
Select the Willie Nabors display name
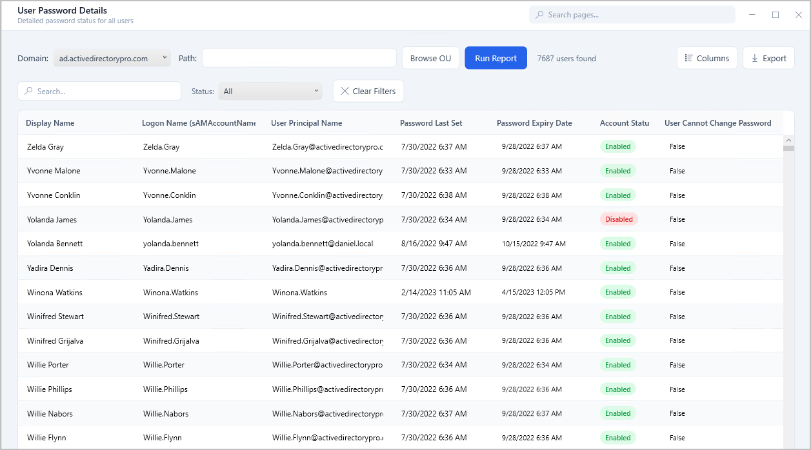click(x=50, y=414)
